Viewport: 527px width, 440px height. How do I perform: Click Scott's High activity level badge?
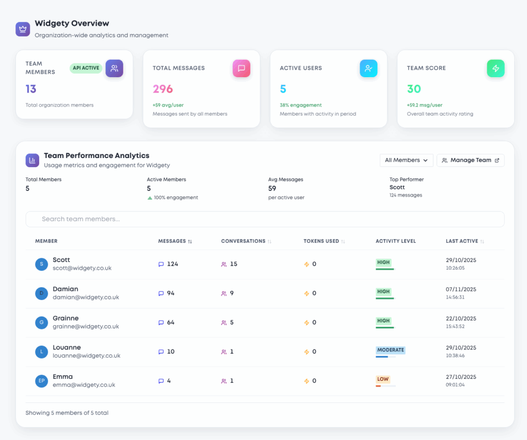383,262
